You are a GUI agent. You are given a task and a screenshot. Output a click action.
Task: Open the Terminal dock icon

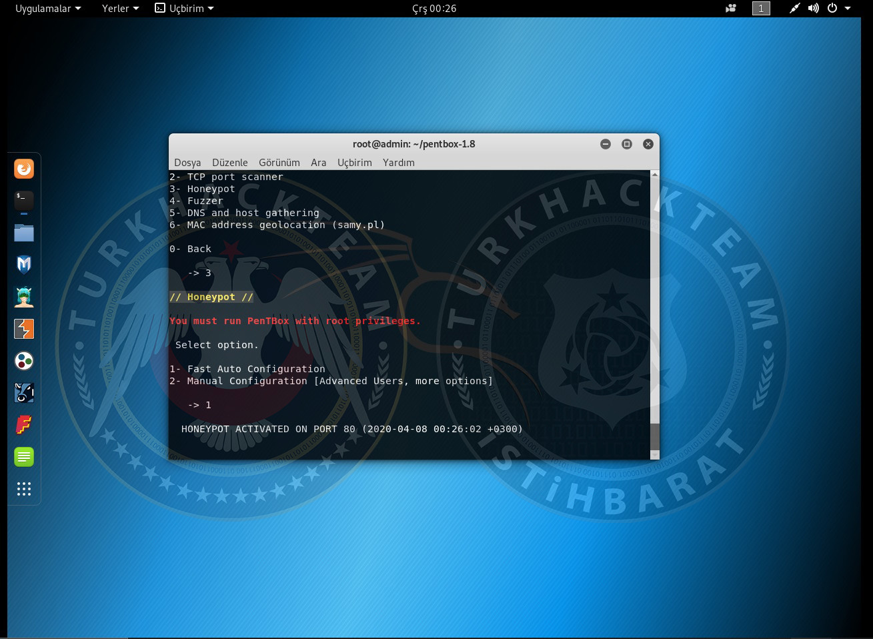point(24,201)
